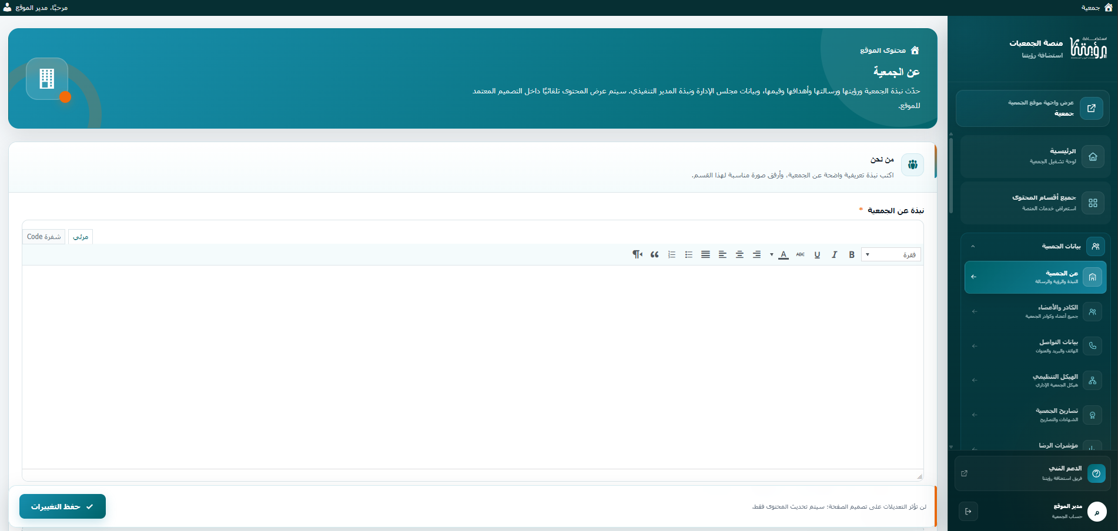The image size is (1118, 531).
Task: Open عن الجمعية sidebar item
Action: pyautogui.click(x=1035, y=277)
